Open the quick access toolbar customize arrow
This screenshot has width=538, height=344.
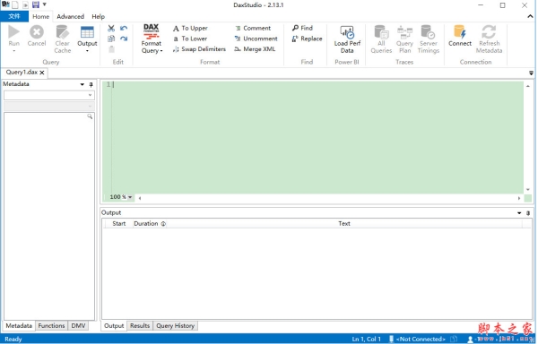pos(44,4)
